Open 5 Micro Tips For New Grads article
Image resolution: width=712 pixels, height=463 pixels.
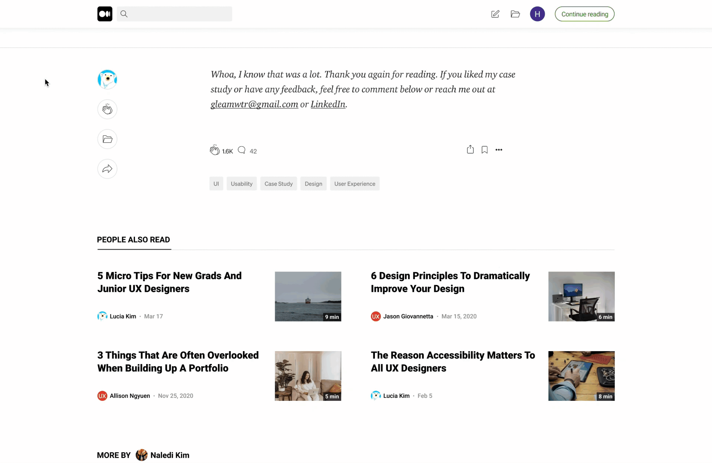169,282
